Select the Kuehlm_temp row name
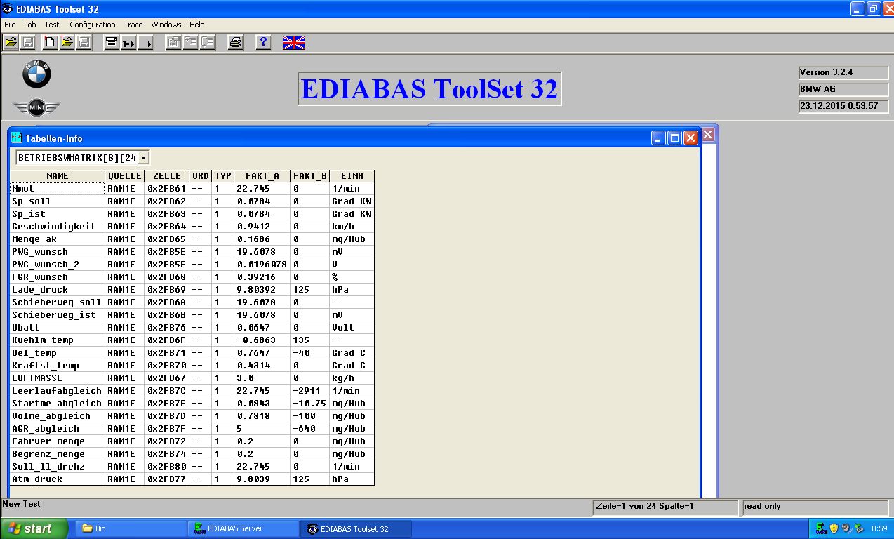 [x=58, y=340]
